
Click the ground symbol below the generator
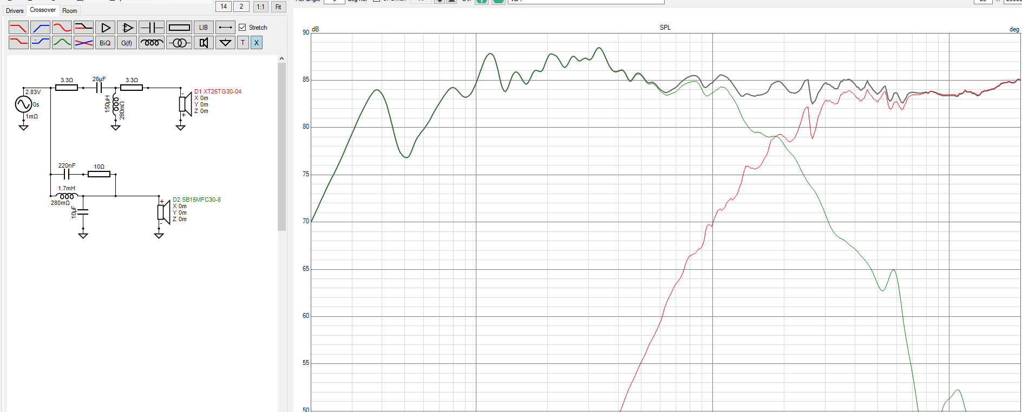(23, 127)
